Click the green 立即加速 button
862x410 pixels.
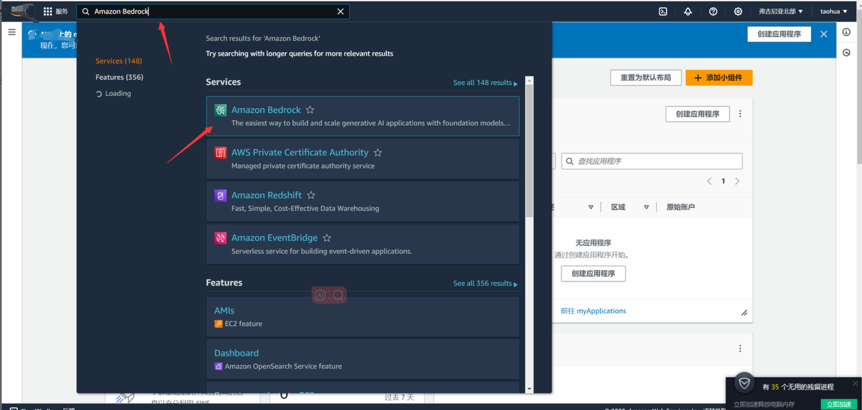pos(839,404)
